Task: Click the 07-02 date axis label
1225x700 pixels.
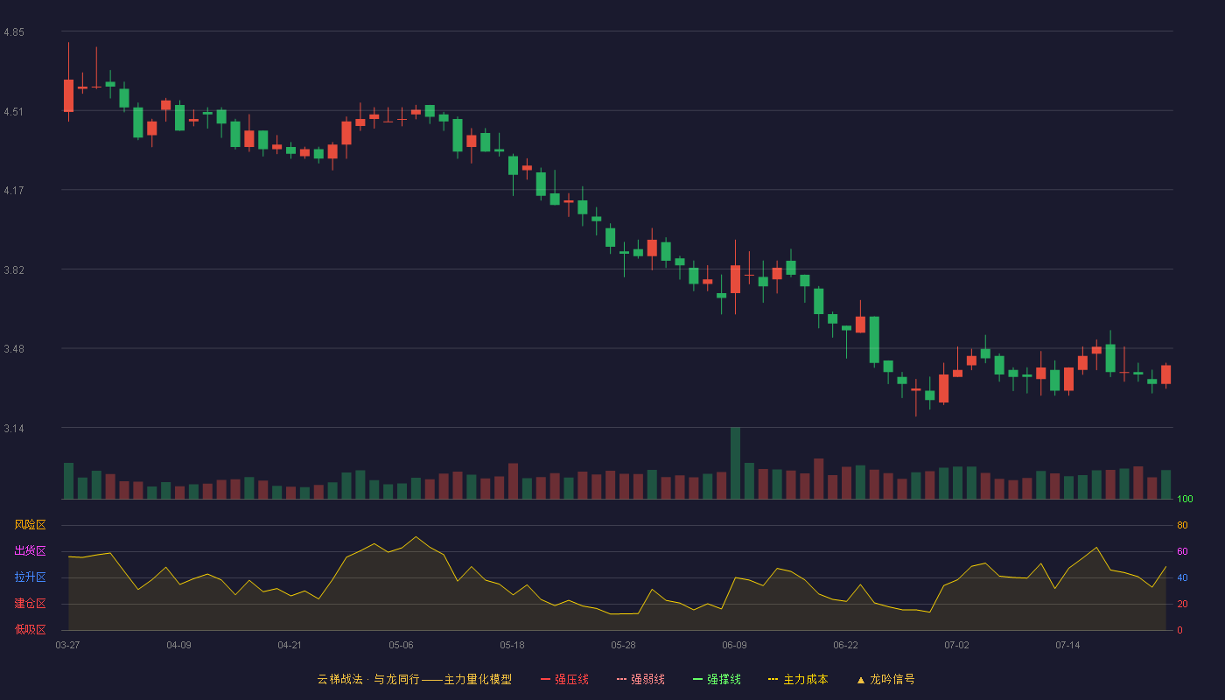Action: [x=956, y=645]
